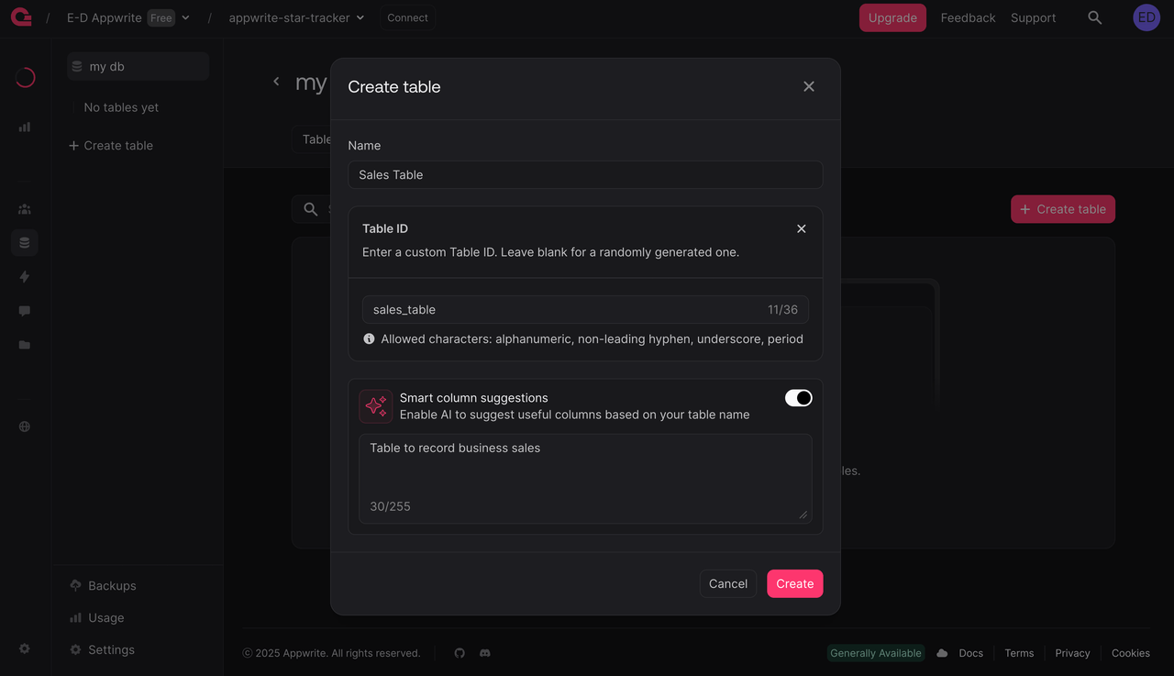Click the globe Network icon in sidebar
The image size is (1174, 676).
click(x=24, y=426)
